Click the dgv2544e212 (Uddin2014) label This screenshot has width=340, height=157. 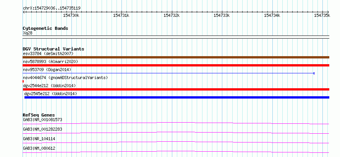tap(49, 86)
